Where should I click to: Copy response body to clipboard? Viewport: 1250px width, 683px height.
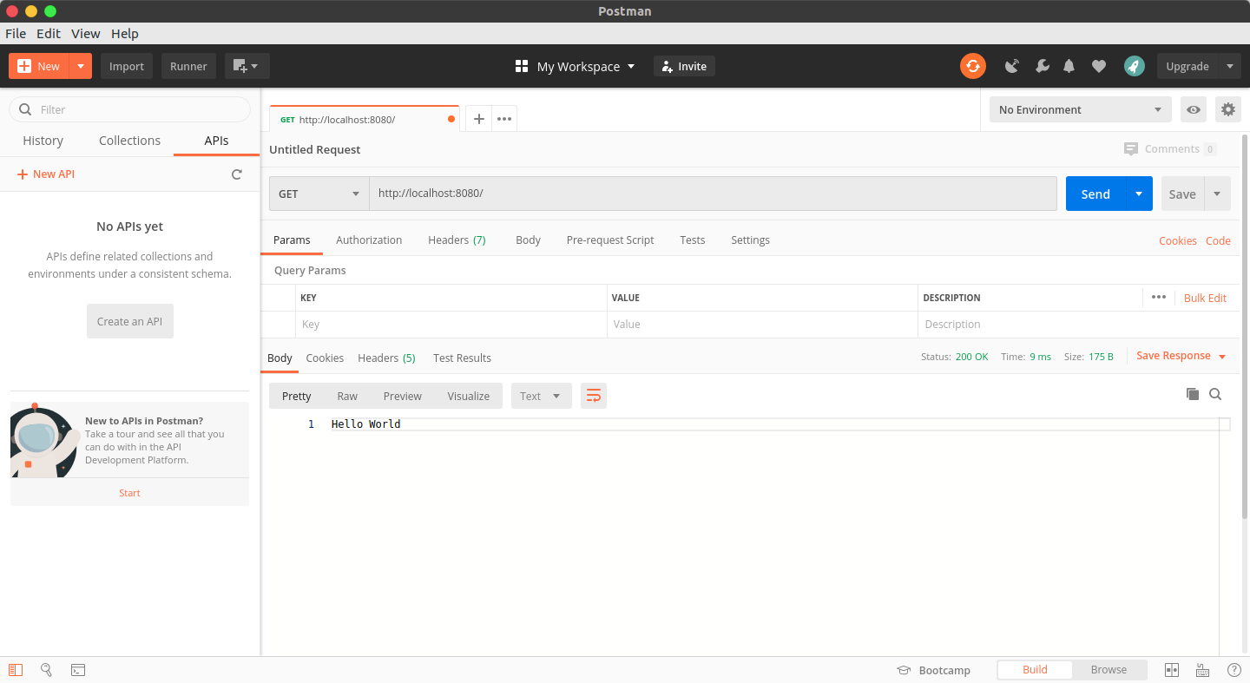tap(1193, 394)
